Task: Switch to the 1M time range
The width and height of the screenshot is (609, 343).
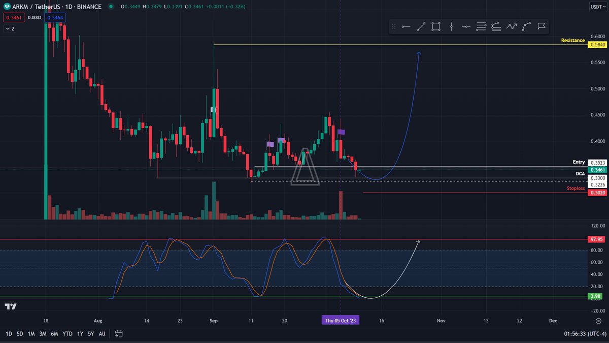Action: (31, 334)
